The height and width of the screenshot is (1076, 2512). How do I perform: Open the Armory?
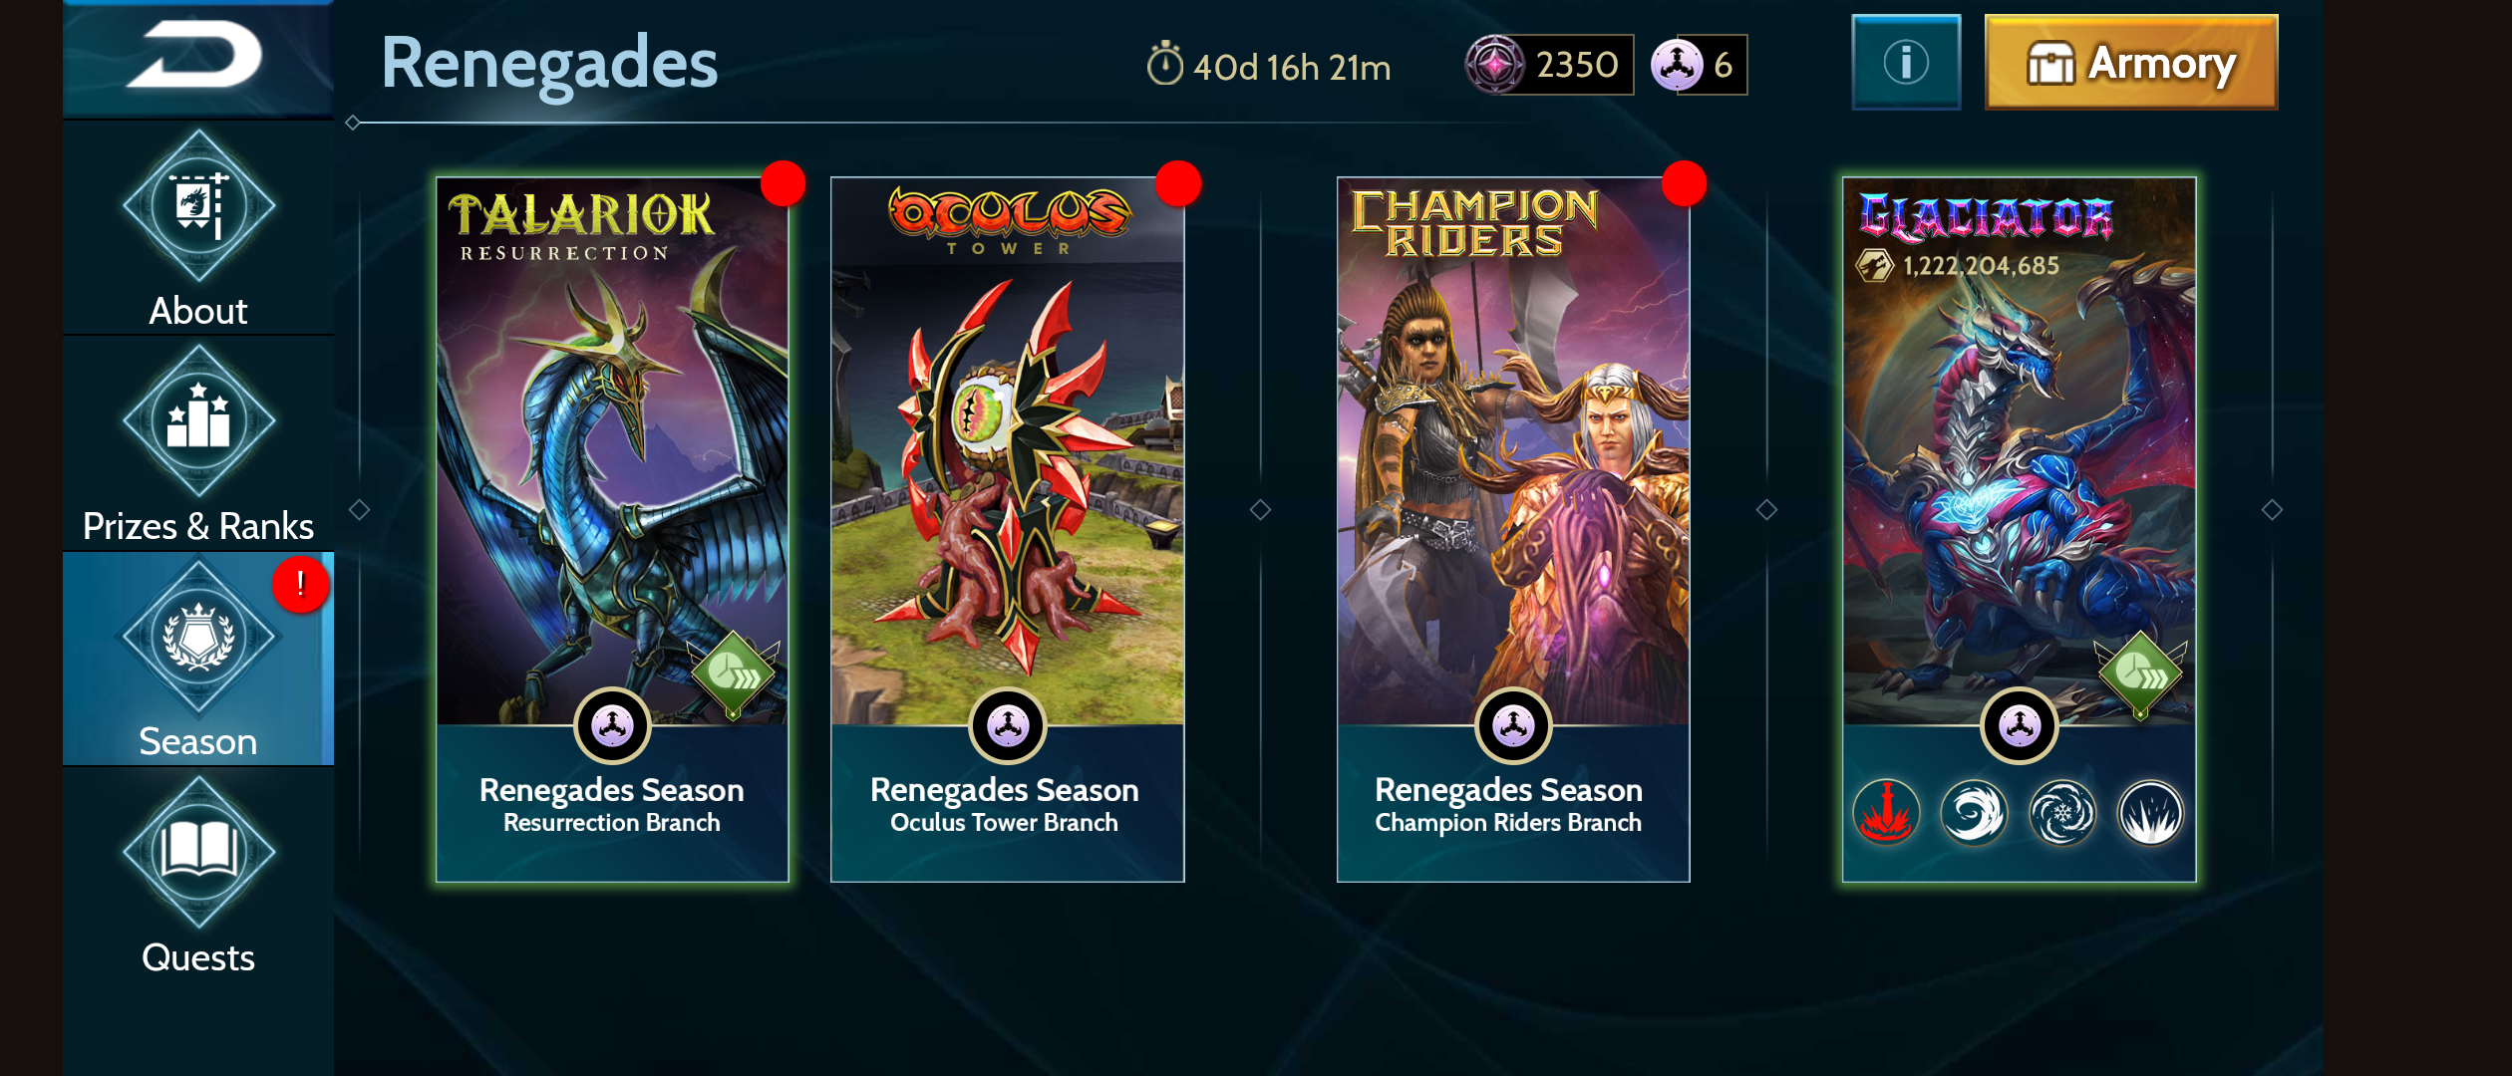(2131, 62)
